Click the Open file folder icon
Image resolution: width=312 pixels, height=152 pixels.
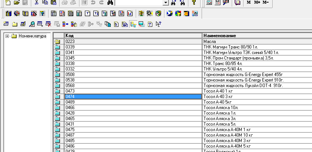17,3
